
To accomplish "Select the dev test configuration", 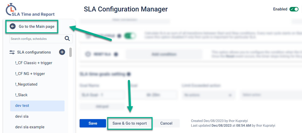I will coord(22,106).
